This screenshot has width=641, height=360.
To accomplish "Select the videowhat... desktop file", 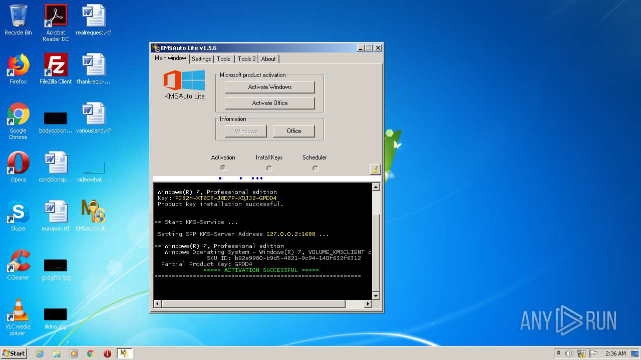I will 94,172.
